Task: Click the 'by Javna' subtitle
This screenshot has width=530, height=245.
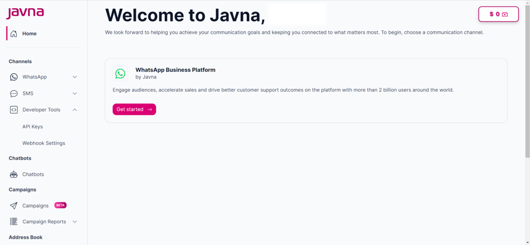Action: pyautogui.click(x=146, y=77)
